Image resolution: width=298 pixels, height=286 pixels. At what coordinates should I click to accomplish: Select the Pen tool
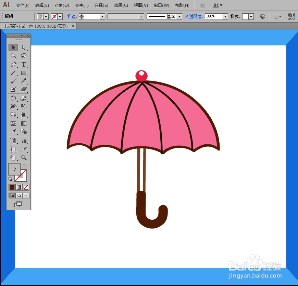pyautogui.click(x=13, y=65)
